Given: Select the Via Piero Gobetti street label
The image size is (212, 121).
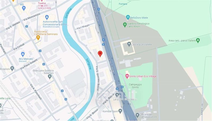Looking at the screenshot, I should pos(29,64).
